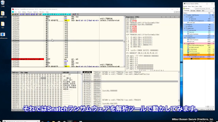Show Handles with H button
The width and height of the screenshot is (218, 122).
tap(54, 14)
